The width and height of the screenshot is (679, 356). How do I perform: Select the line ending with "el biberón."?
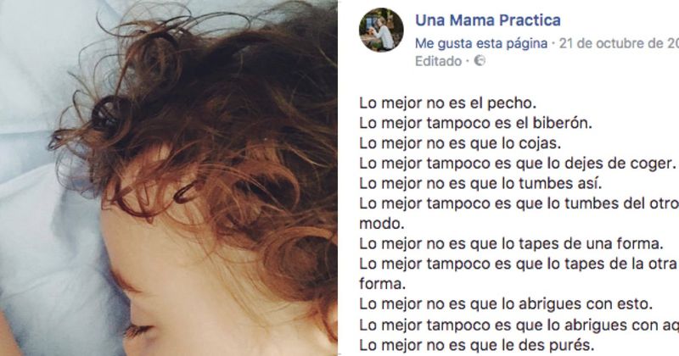475,123
